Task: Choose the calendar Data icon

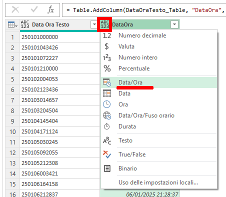Action: tap(107, 93)
